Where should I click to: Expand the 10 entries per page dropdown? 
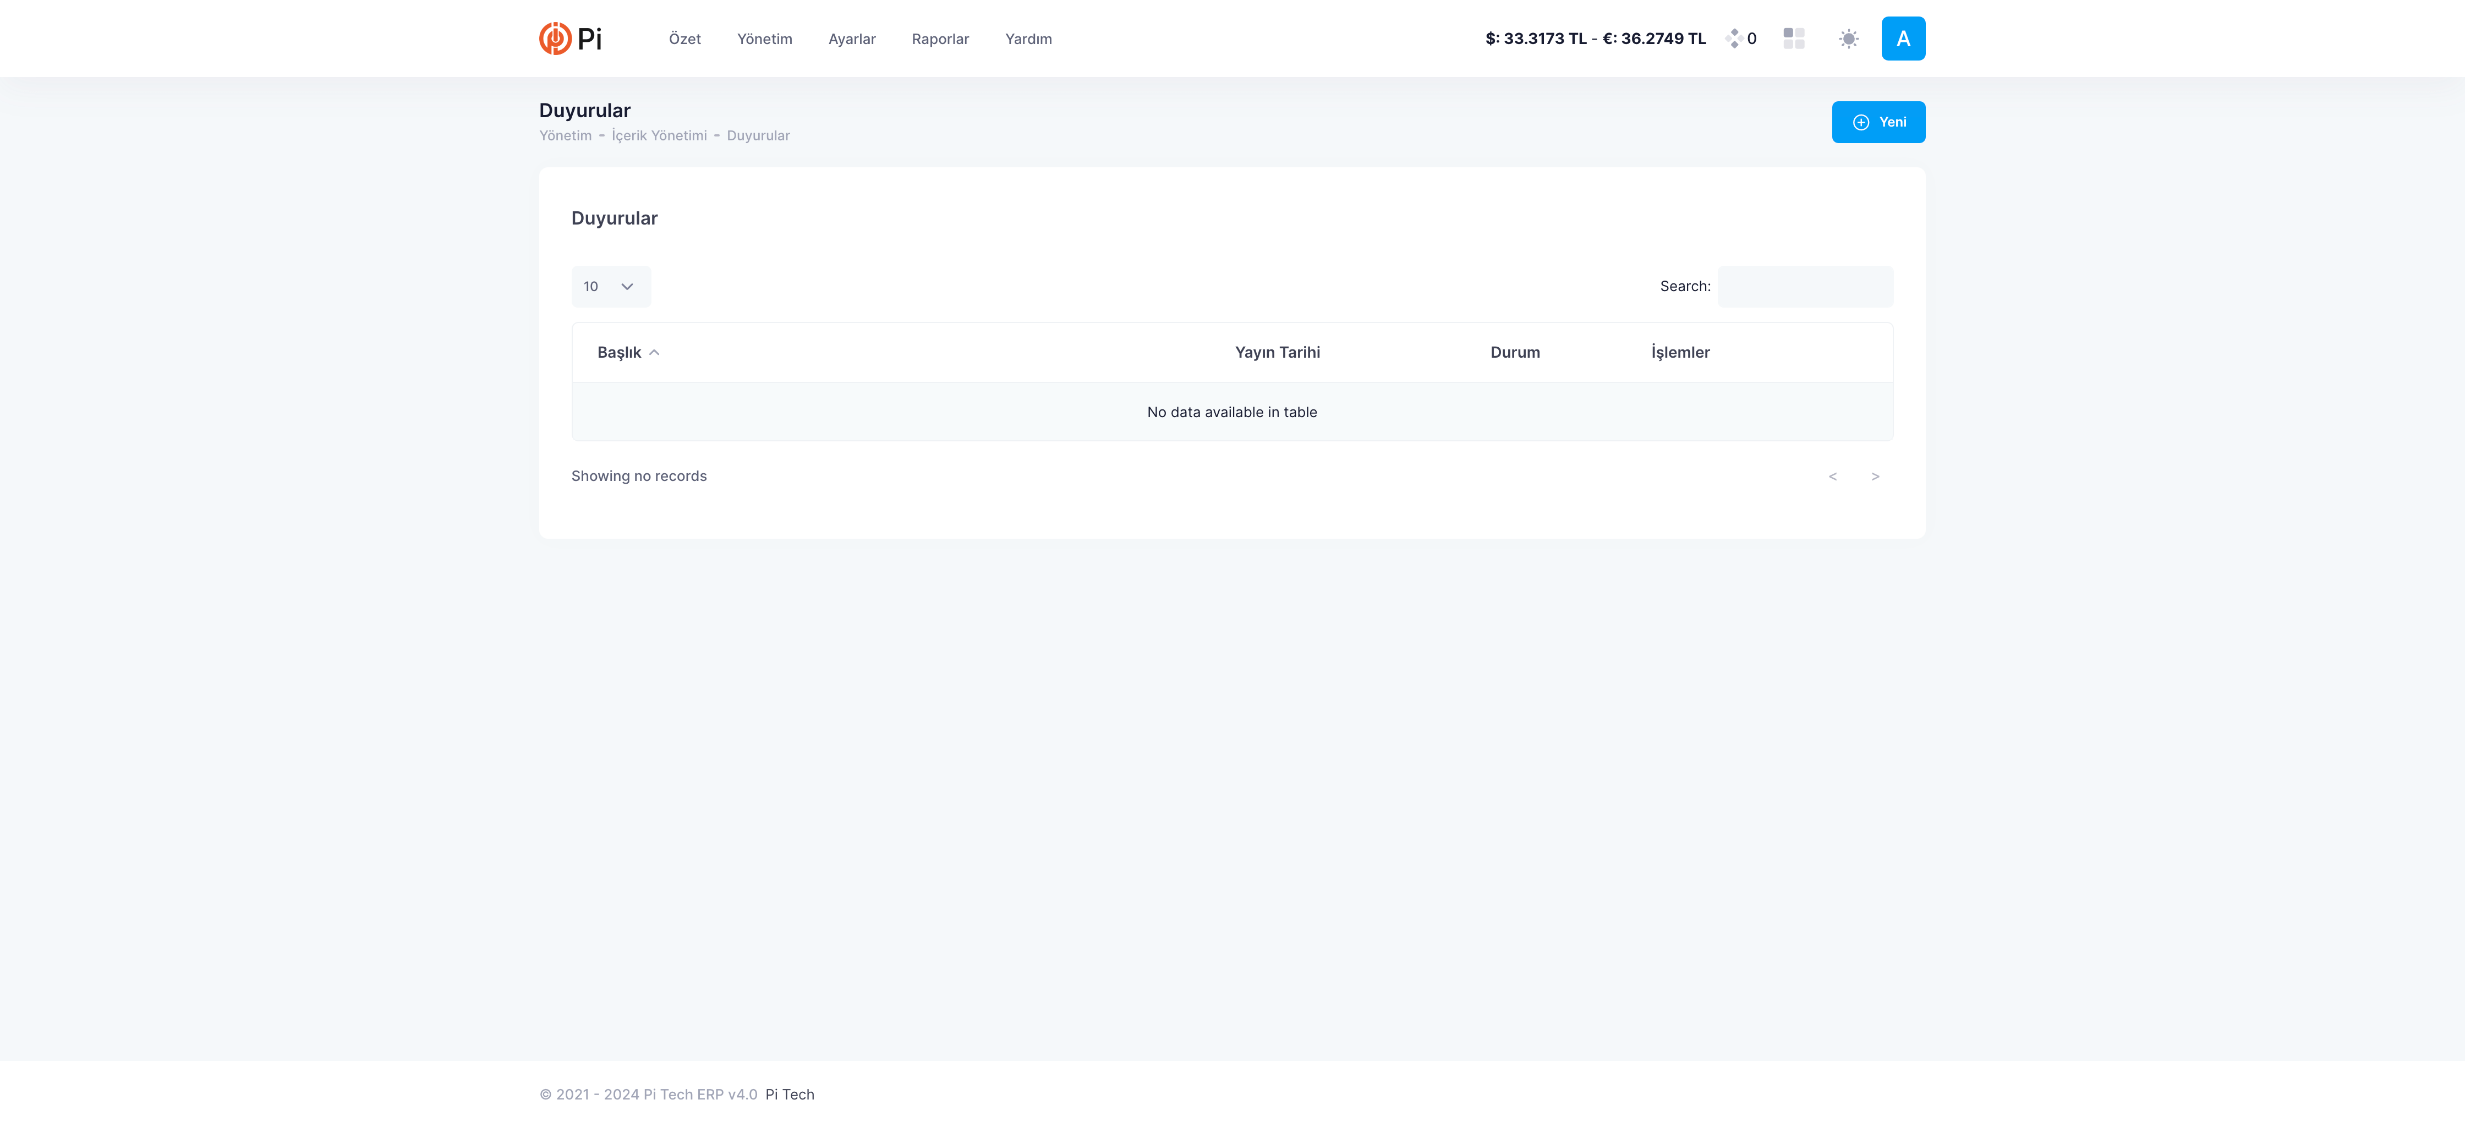[x=611, y=287]
